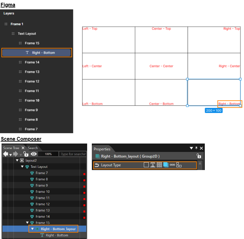
Task: Select the stack layout type icon
Action: (166, 165)
